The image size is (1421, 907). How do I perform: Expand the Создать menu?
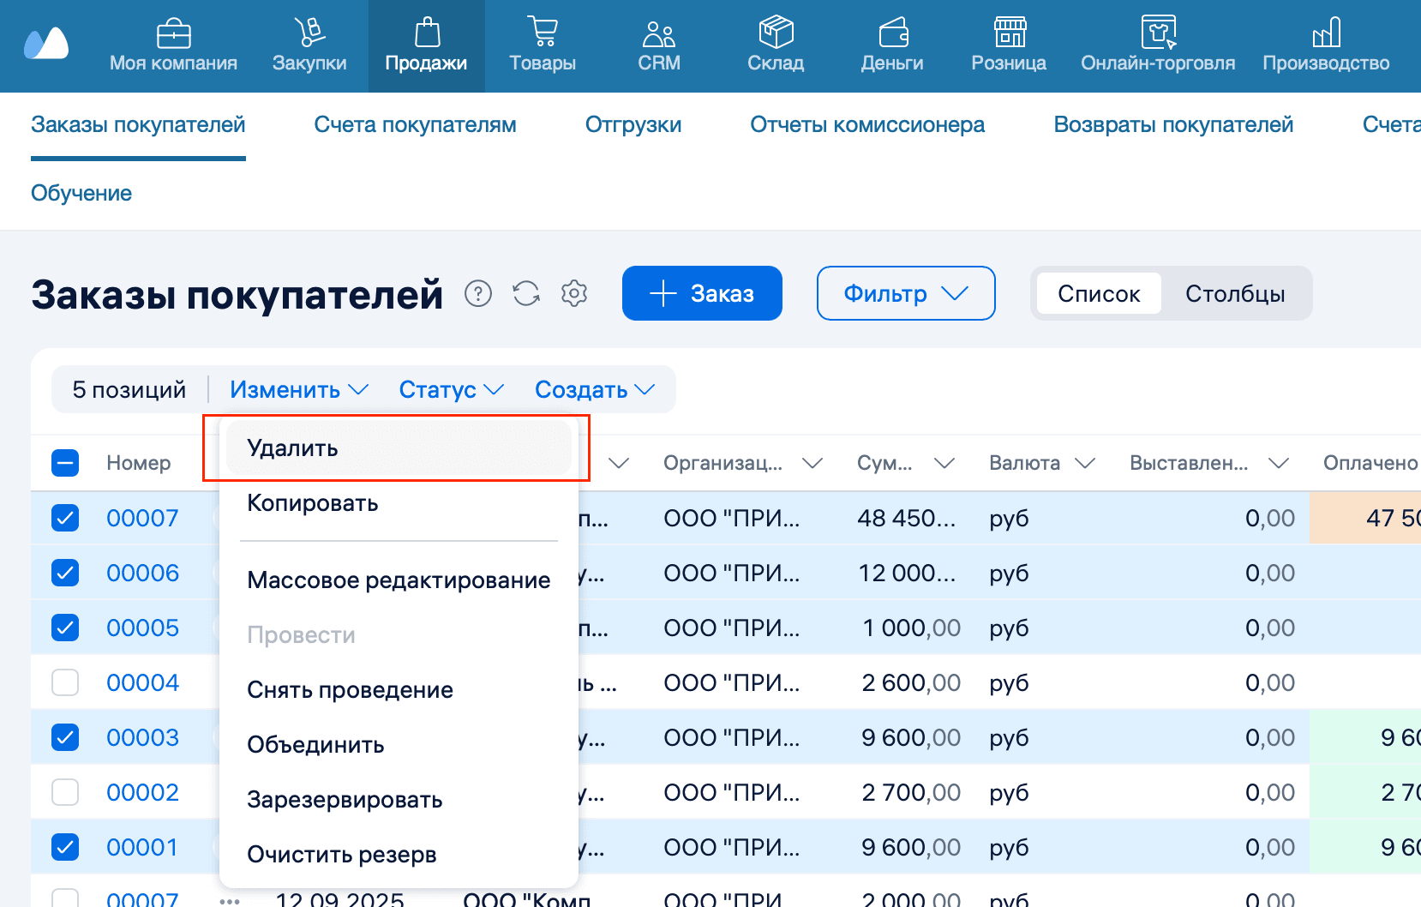click(595, 389)
